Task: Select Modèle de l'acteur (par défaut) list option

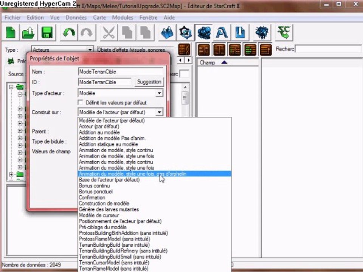Action: (x=154, y=121)
